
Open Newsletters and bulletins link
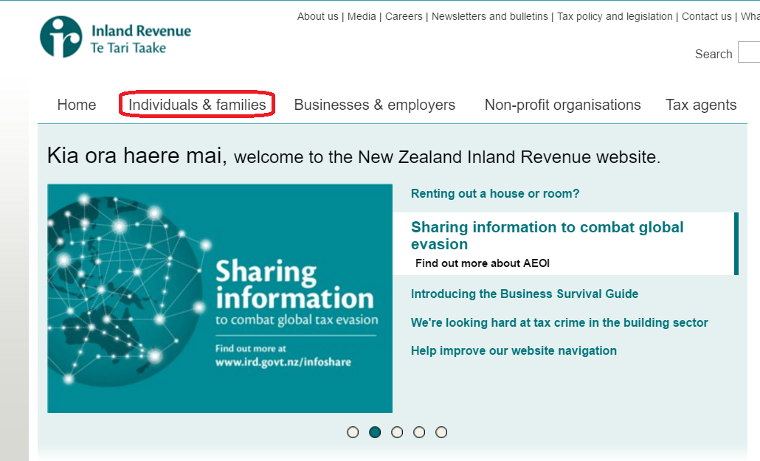489,16
